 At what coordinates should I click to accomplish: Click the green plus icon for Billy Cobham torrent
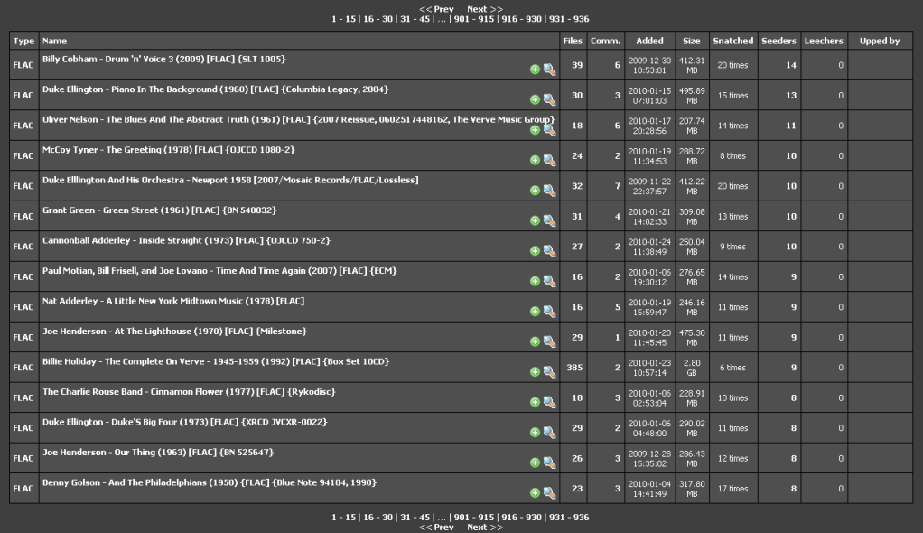point(535,70)
